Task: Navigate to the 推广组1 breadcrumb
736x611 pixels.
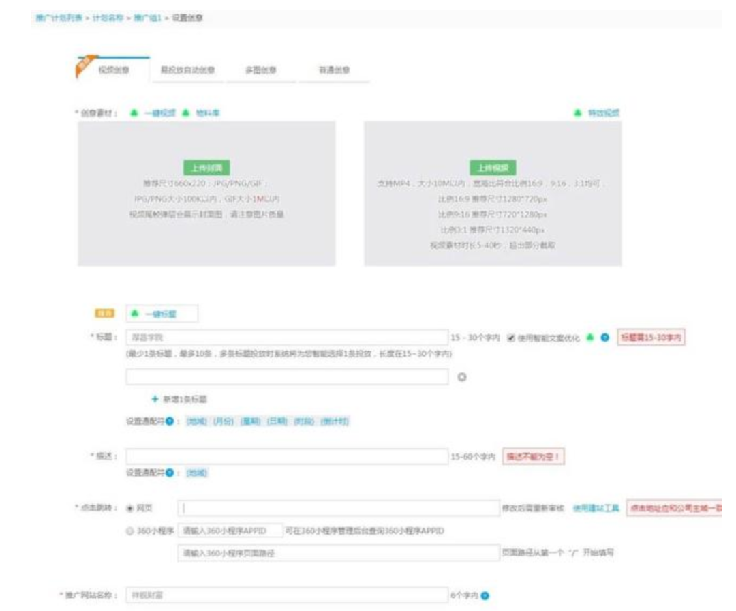Action: click(x=147, y=18)
